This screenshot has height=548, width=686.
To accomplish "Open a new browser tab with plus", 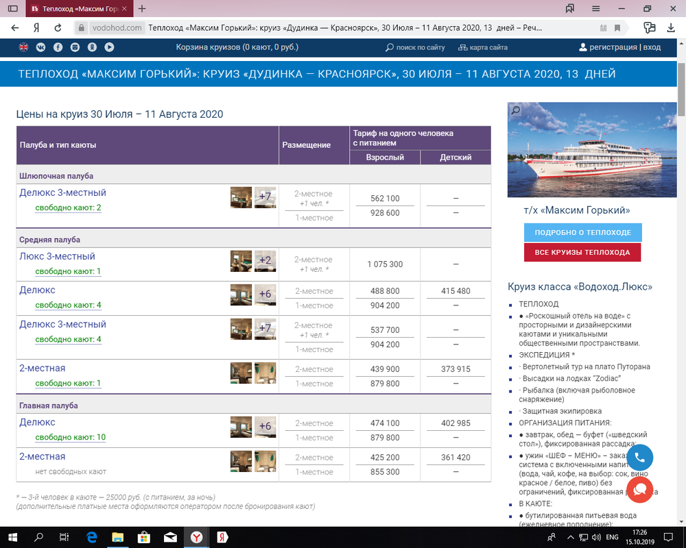I will (142, 9).
